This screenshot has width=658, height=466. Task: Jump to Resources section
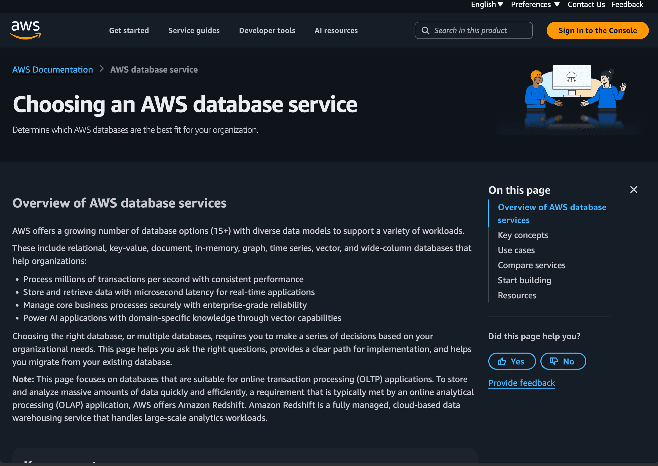pos(517,295)
